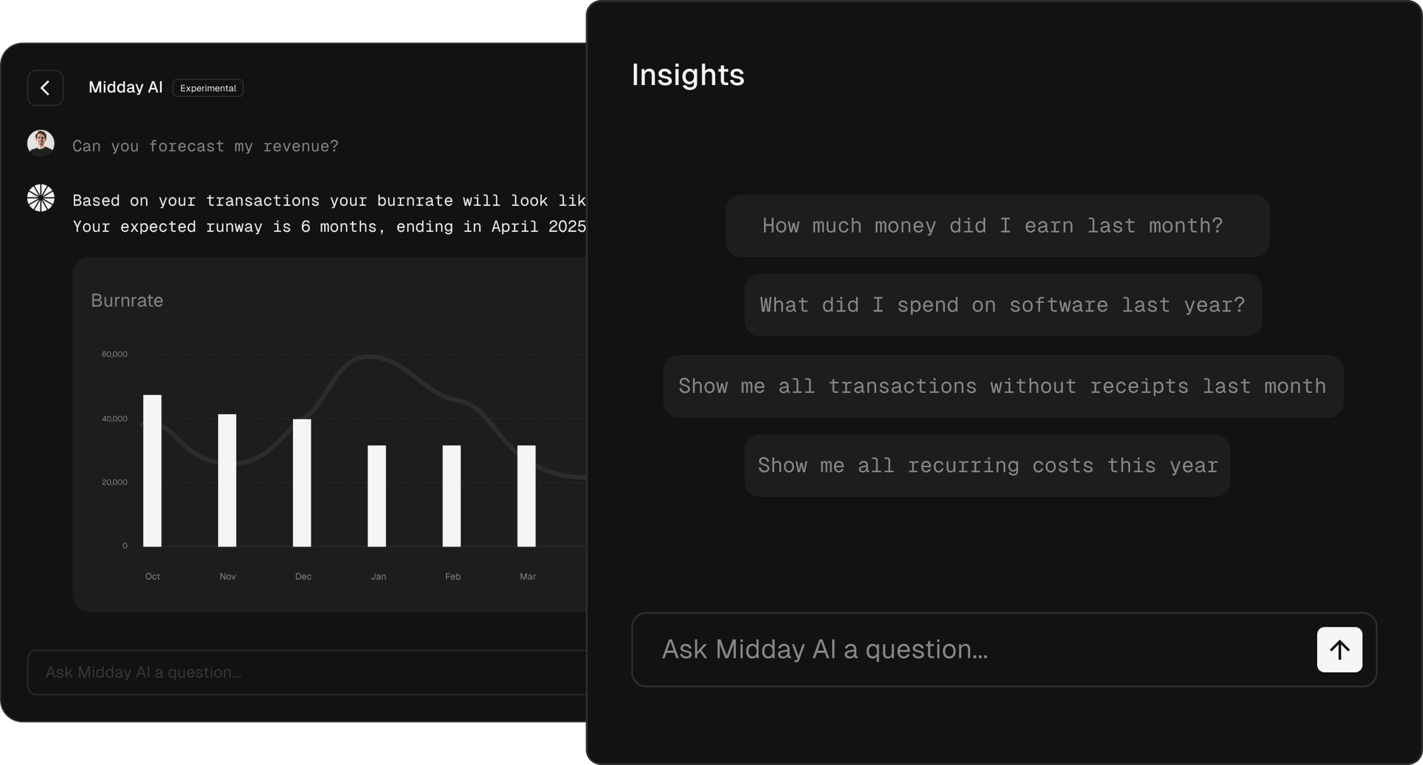Choose the 'What did I spend on software last year?' suggestion
The image size is (1423, 765).
pos(1002,304)
